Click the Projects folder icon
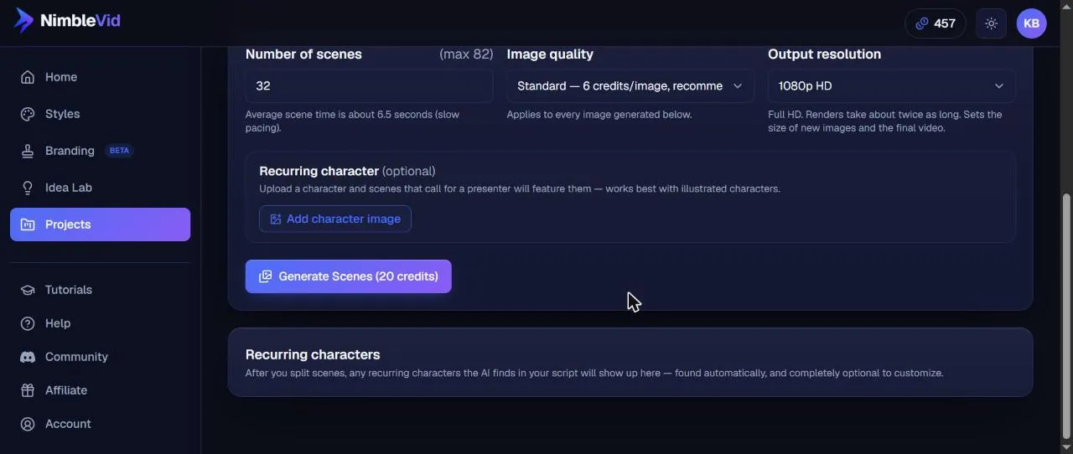The height and width of the screenshot is (454, 1073). pos(28,224)
